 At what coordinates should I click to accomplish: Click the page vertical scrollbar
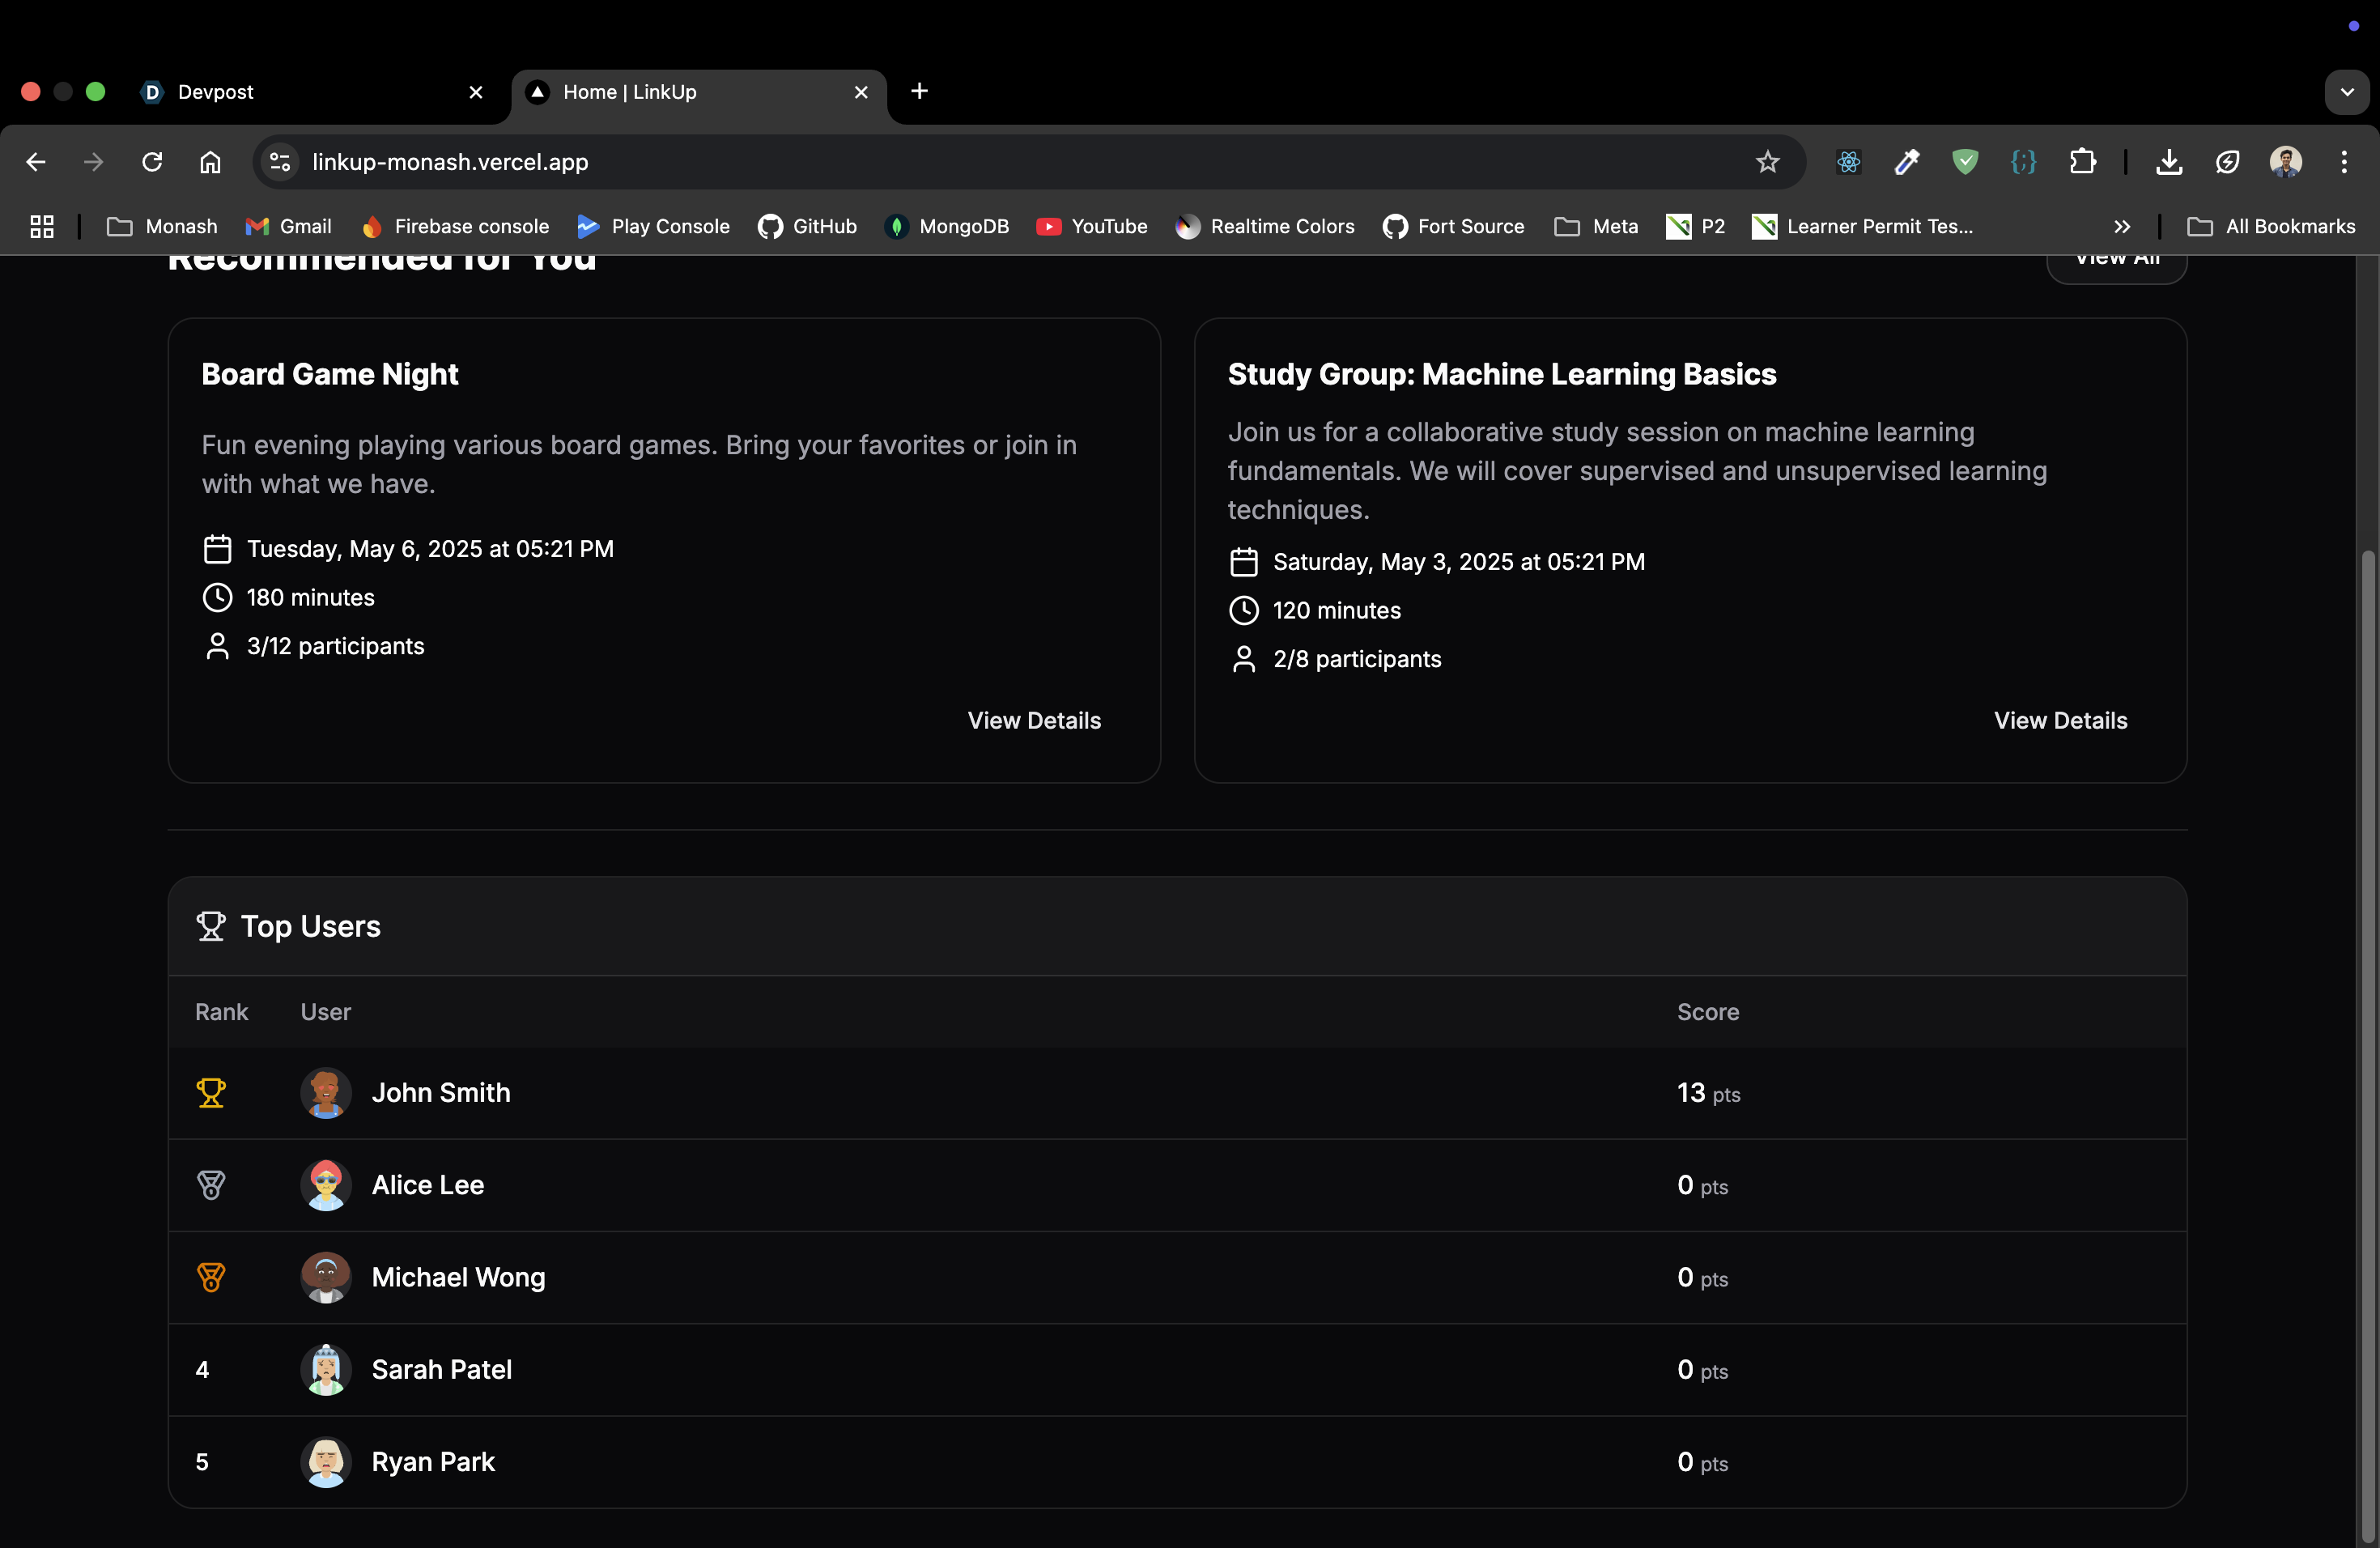(x=2366, y=1000)
